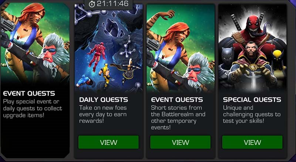Open Daily Quests with its VIEW button

pyautogui.click(x=108, y=142)
